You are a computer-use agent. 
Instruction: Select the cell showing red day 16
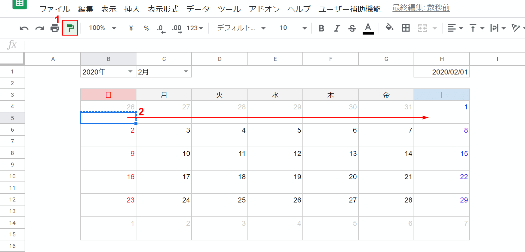(108, 176)
